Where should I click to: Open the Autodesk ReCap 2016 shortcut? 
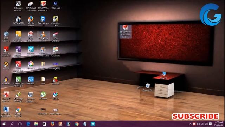pos(6,112)
